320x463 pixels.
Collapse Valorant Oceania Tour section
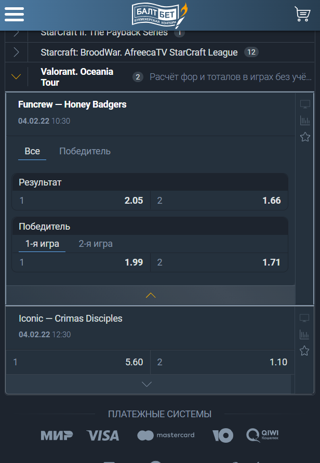point(16,77)
